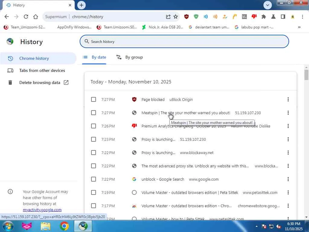Check the unblock Google Search checkbox
Screen dimensions: 309x232
(94, 179)
